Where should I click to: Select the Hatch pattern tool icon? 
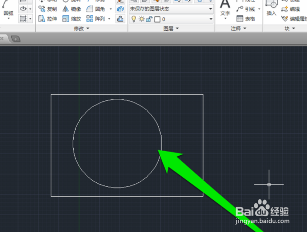coord(23,18)
